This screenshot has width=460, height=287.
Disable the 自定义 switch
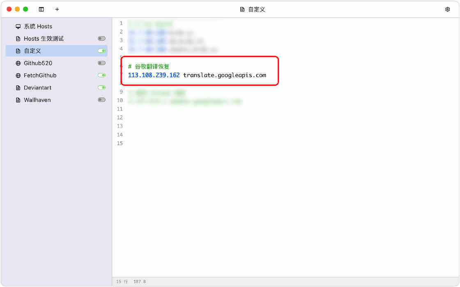(101, 51)
